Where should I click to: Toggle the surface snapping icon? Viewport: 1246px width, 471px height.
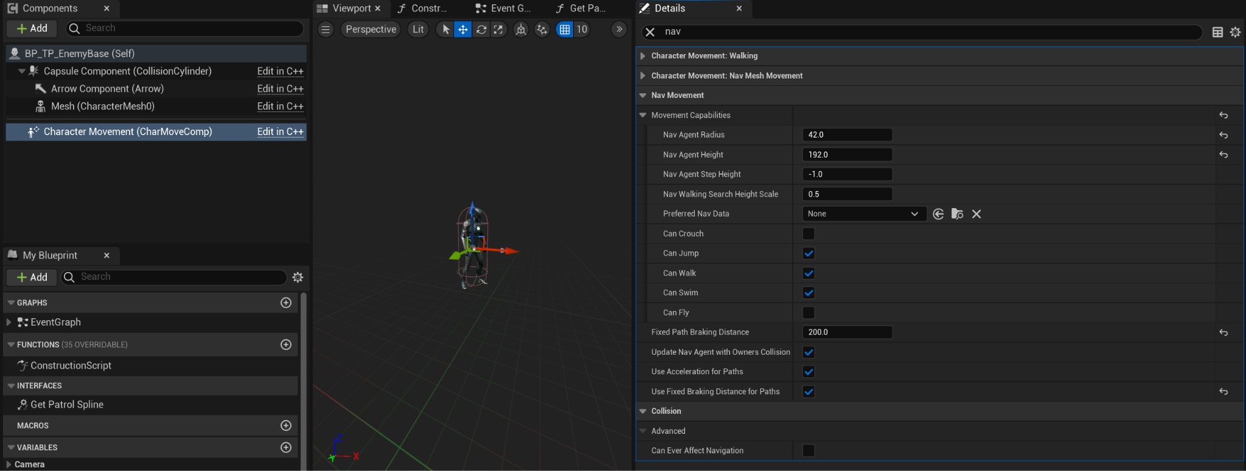pyautogui.click(x=542, y=29)
